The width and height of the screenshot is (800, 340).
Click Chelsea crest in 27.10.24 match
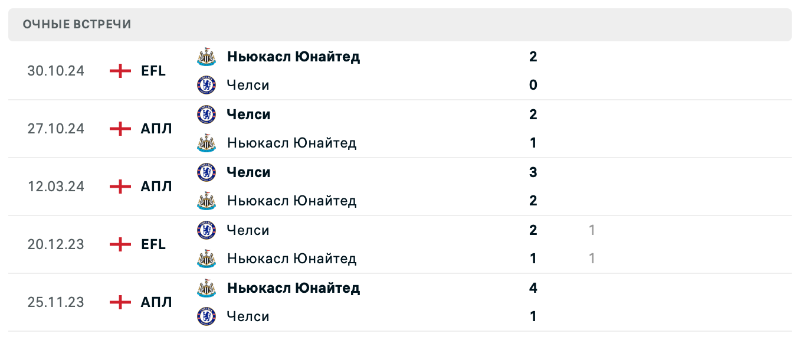206,115
